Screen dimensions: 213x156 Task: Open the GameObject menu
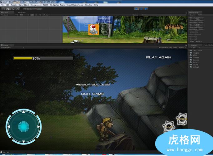pos(24,5)
